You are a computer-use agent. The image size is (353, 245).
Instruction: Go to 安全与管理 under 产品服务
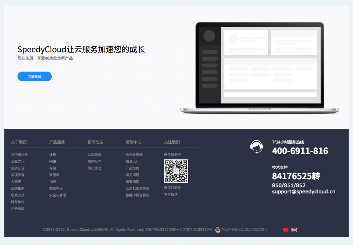(x=58, y=195)
